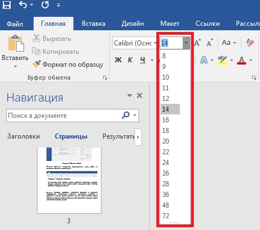260x230 pixels.
Task: Repeat the last action with redo icon
Action: (45, 4)
